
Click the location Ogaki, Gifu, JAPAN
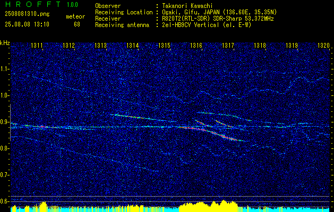(190, 12)
